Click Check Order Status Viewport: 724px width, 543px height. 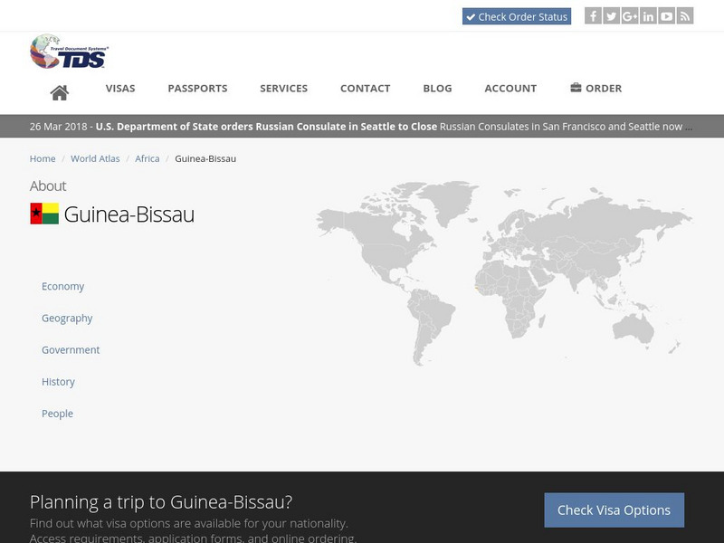click(518, 15)
